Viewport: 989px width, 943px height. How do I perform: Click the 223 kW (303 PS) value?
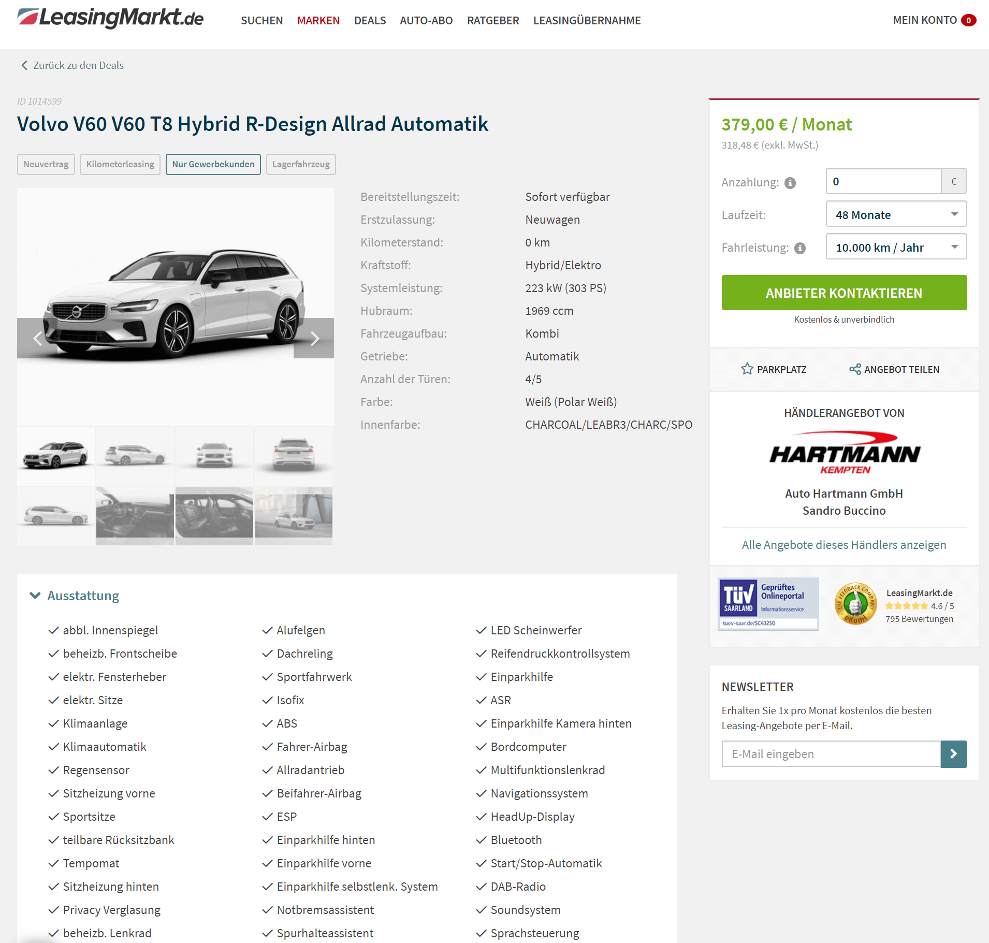(x=565, y=288)
